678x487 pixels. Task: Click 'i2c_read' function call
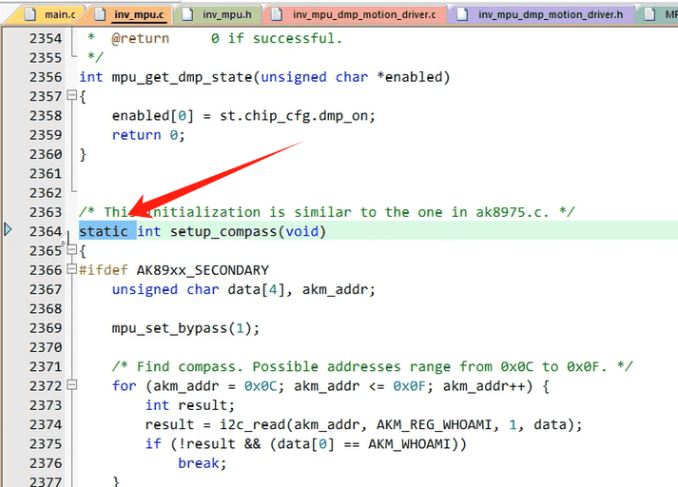[253, 425]
